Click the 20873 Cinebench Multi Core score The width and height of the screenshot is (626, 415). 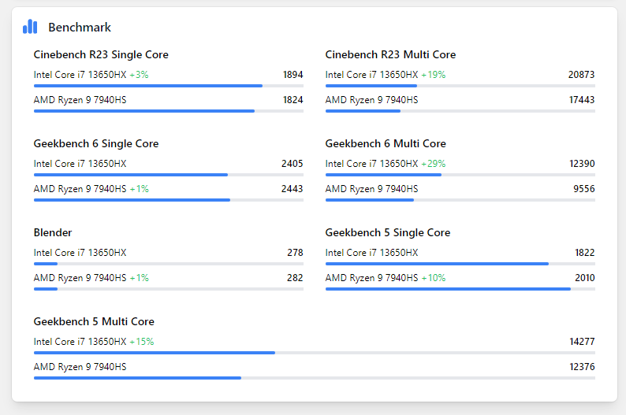581,75
